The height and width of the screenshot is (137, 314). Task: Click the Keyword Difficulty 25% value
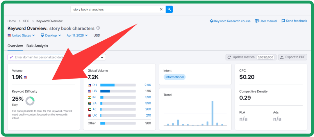point(18,99)
